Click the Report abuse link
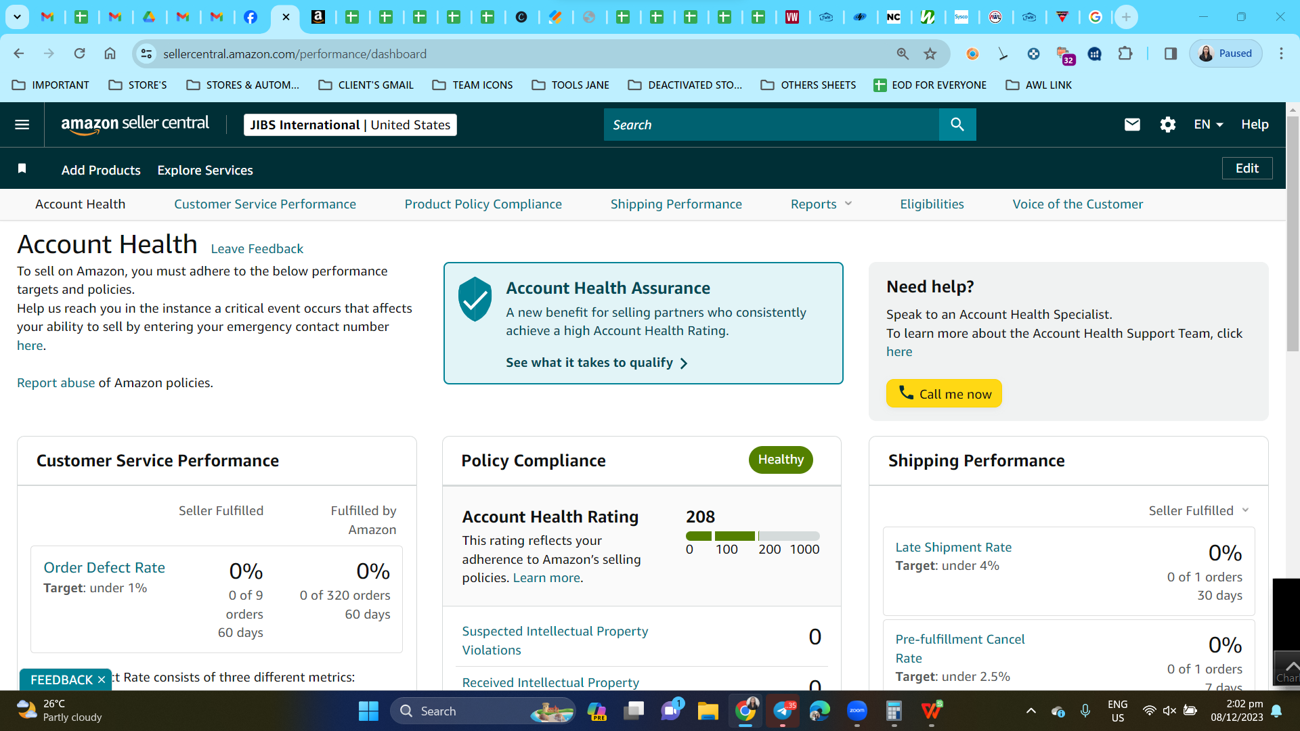 click(56, 383)
